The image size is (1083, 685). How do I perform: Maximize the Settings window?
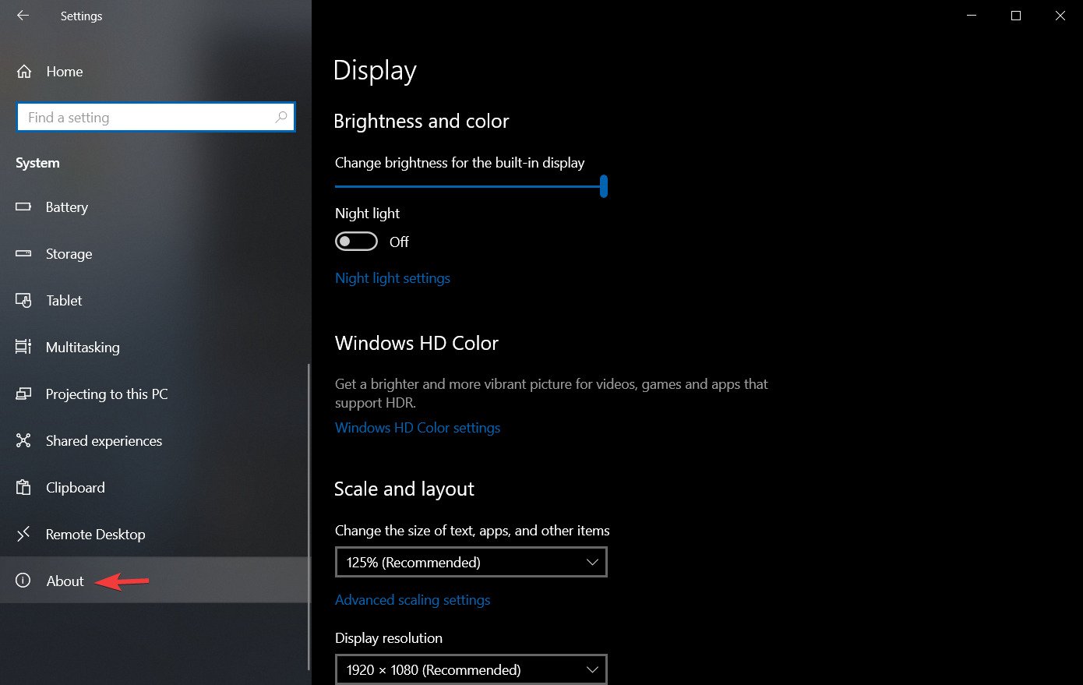[1016, 16]
